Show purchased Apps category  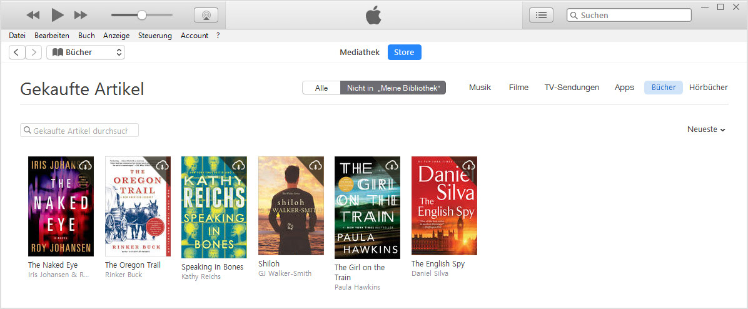tap(624, 88)
